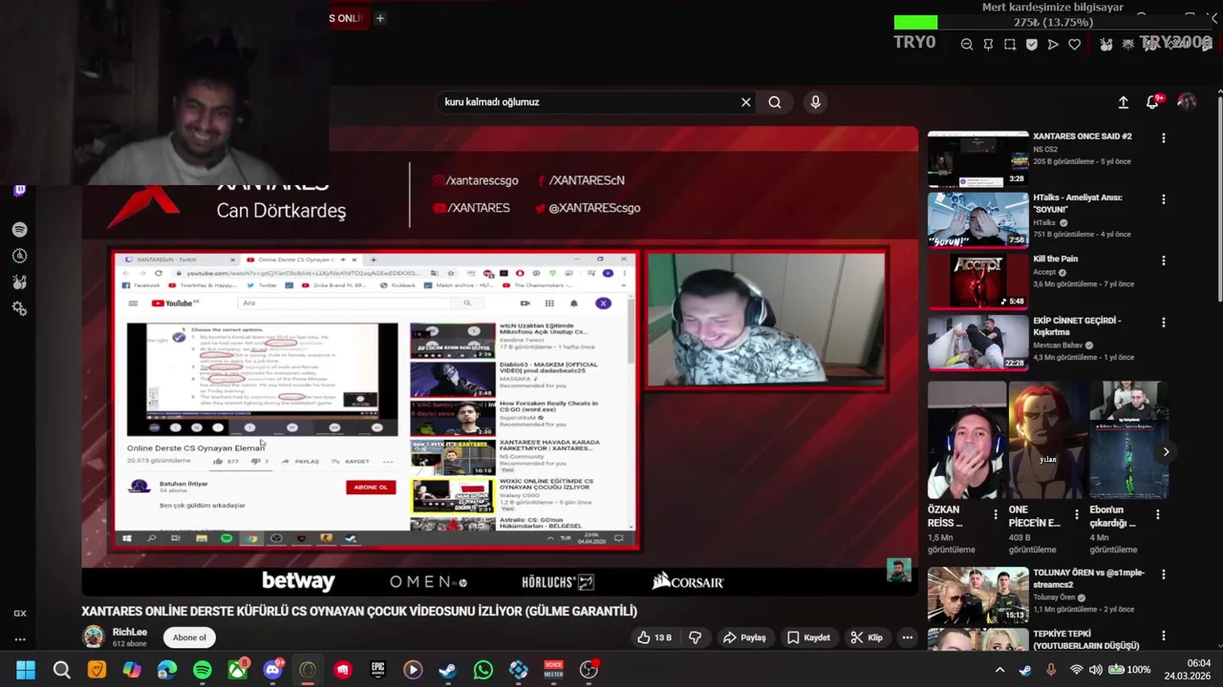Open WhatsApp from the taskbar
This screenshot has width=1223, height=687.
click(x=483, y=670)
